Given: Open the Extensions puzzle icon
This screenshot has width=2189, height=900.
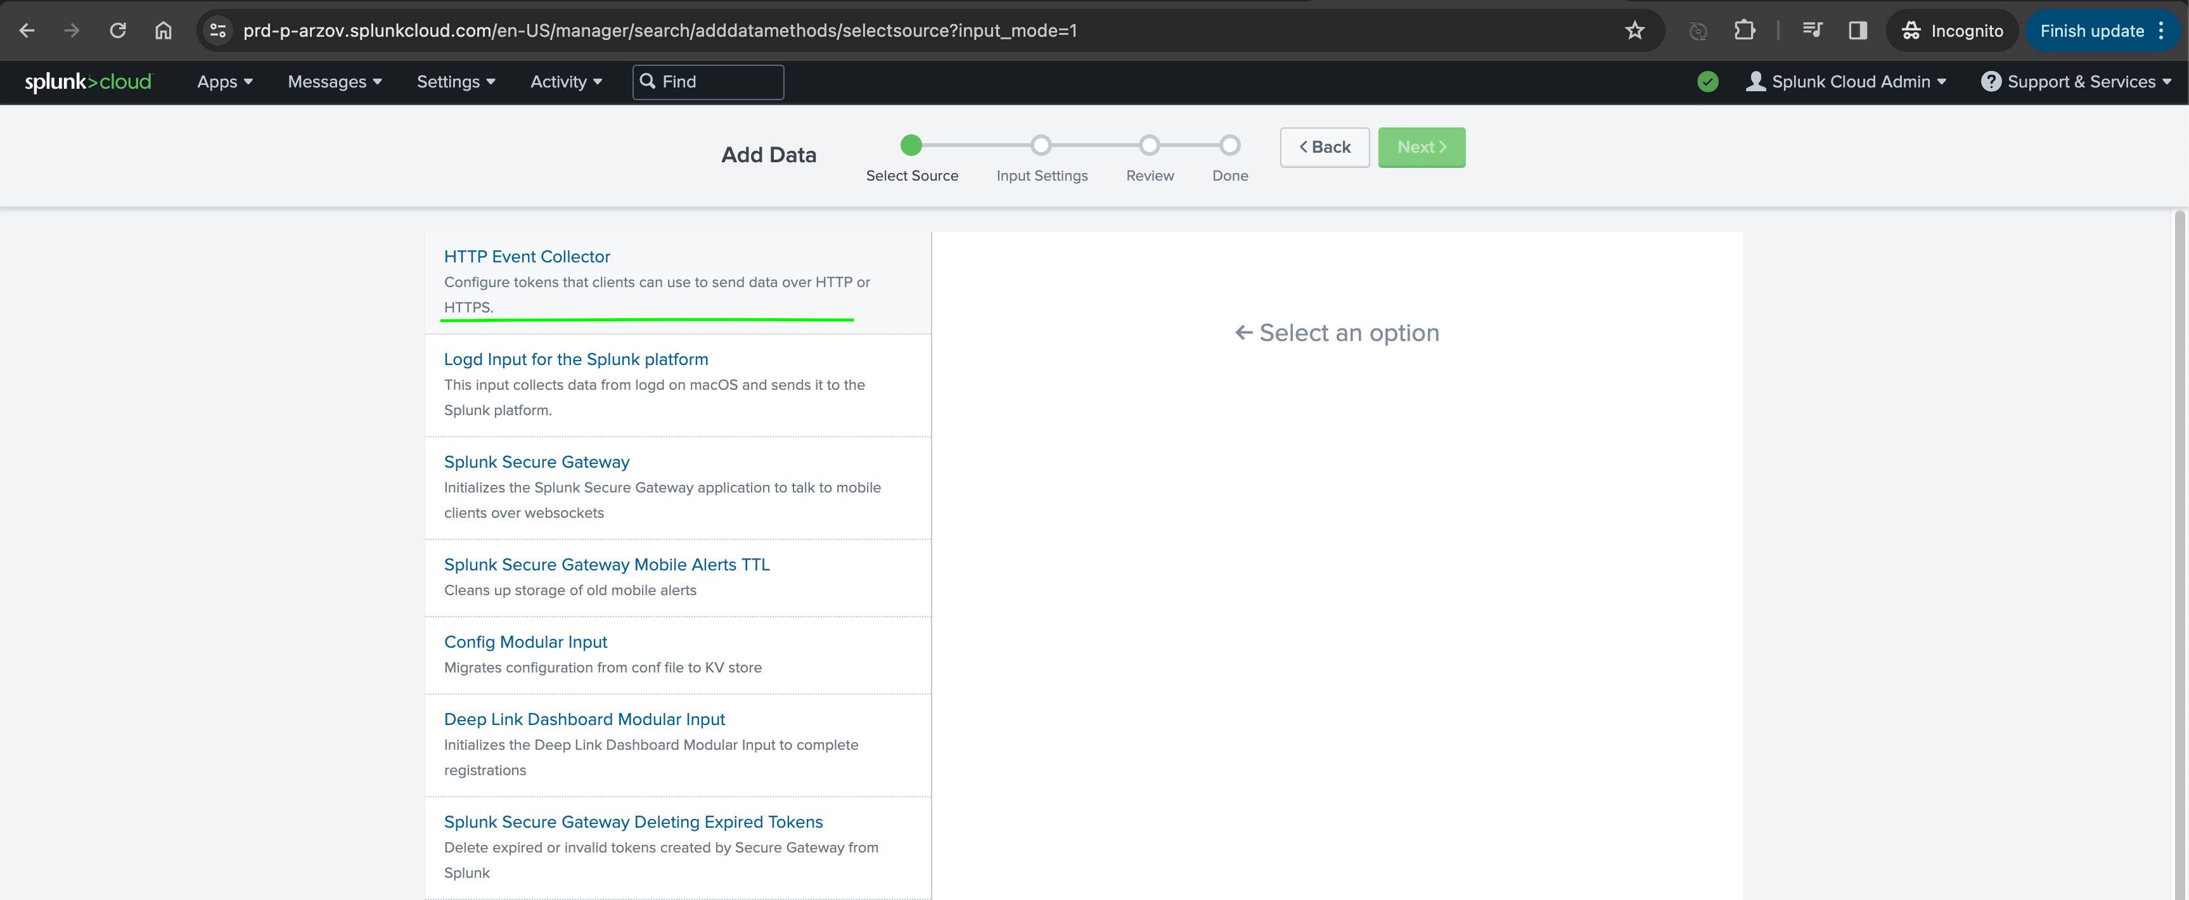Looking at the screenshot, I should pos(1743,30).
